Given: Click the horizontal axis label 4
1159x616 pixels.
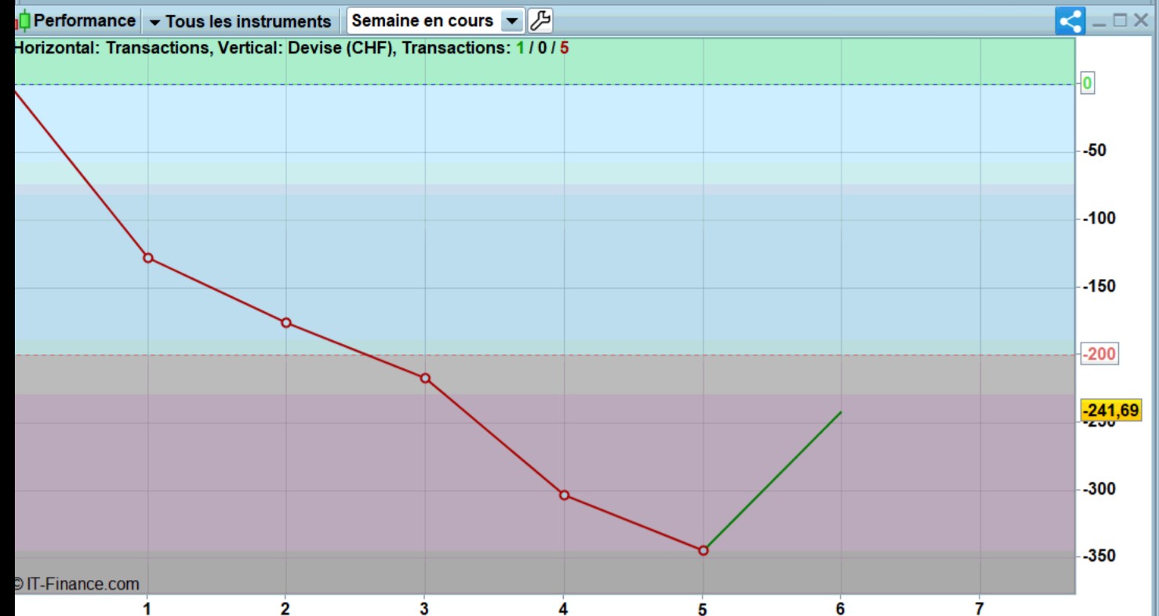Looking at the screenshot, I should click(563, 607).
